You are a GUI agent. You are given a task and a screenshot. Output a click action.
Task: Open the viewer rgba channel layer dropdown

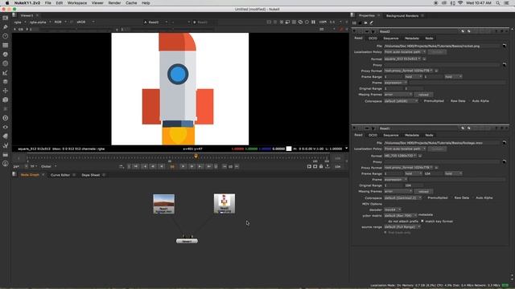click(19, 22)
